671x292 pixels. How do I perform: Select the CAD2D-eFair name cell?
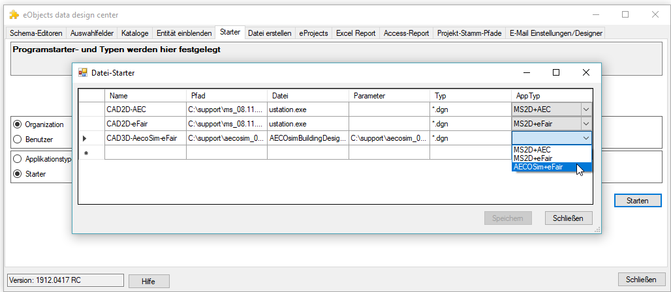coord(145,124)
